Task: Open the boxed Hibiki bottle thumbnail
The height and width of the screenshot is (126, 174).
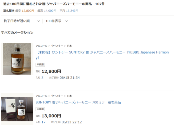Action: pos(17,109)
